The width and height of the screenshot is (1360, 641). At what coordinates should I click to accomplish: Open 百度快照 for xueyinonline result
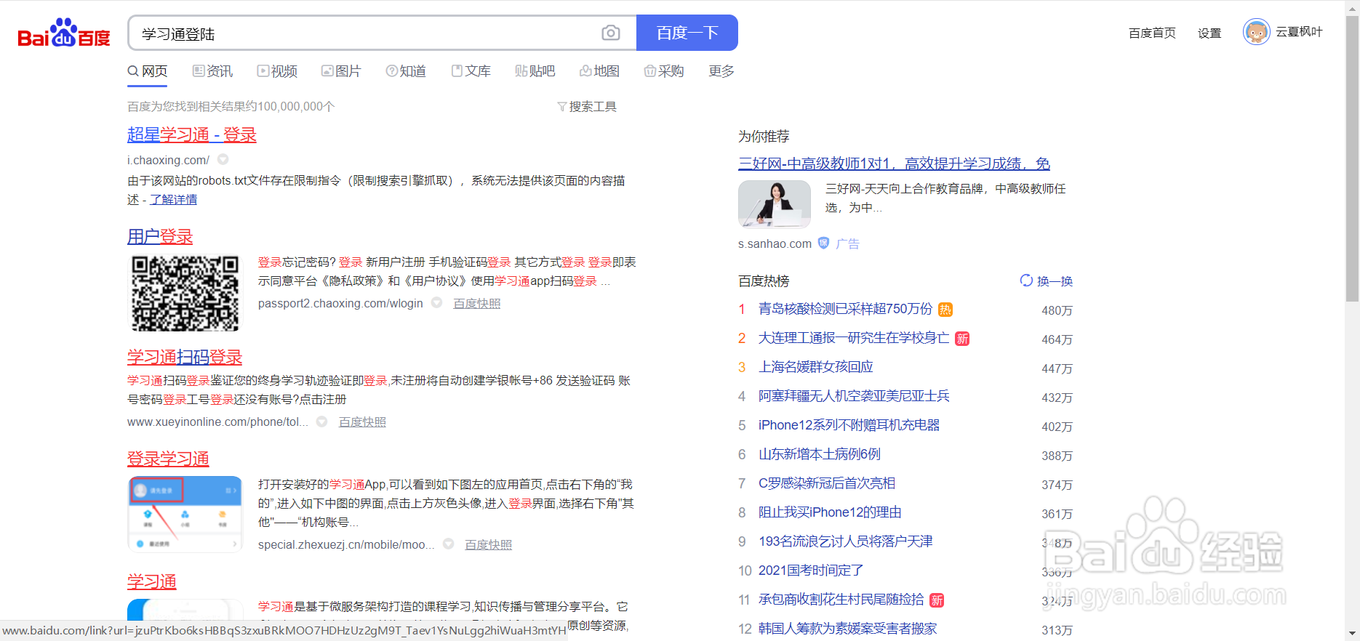click(362, 422)
